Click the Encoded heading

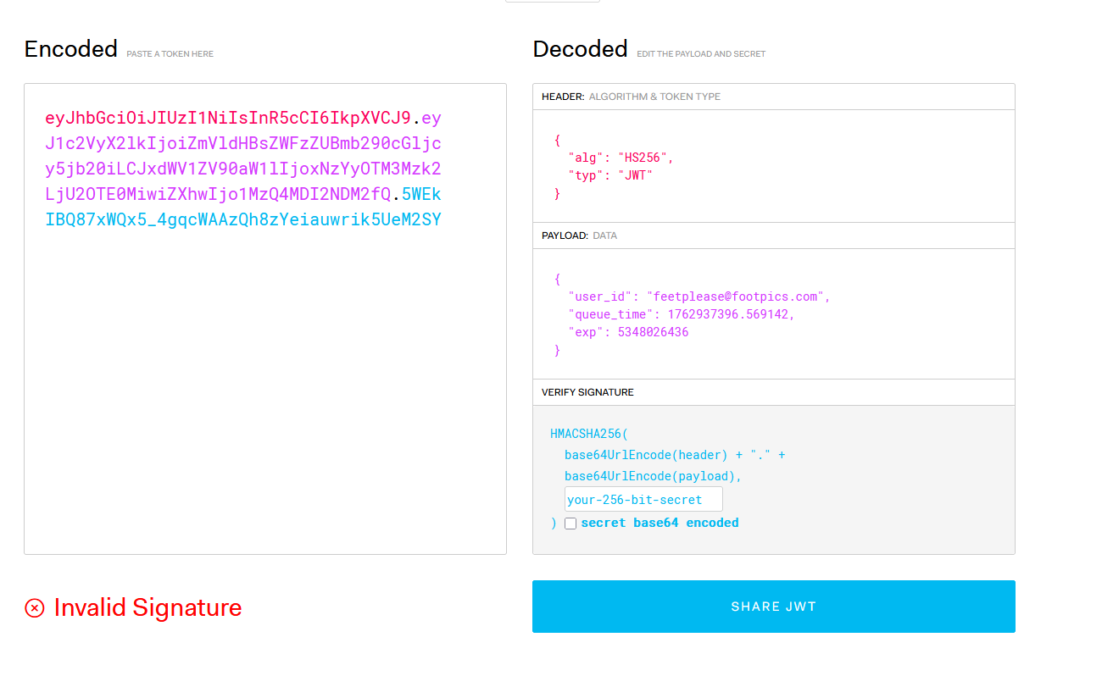pyautogui.click(x=71, y=49)
